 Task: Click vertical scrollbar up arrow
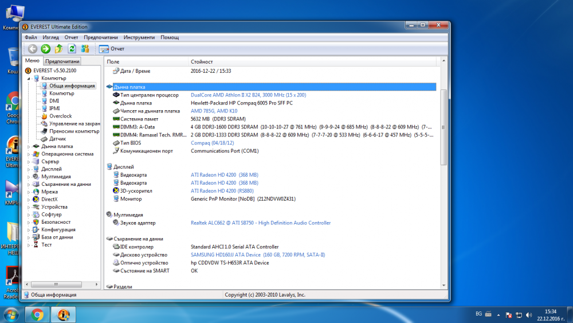tap(444, 61)
